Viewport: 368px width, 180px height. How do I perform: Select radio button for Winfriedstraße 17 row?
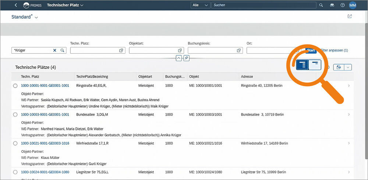15,143
